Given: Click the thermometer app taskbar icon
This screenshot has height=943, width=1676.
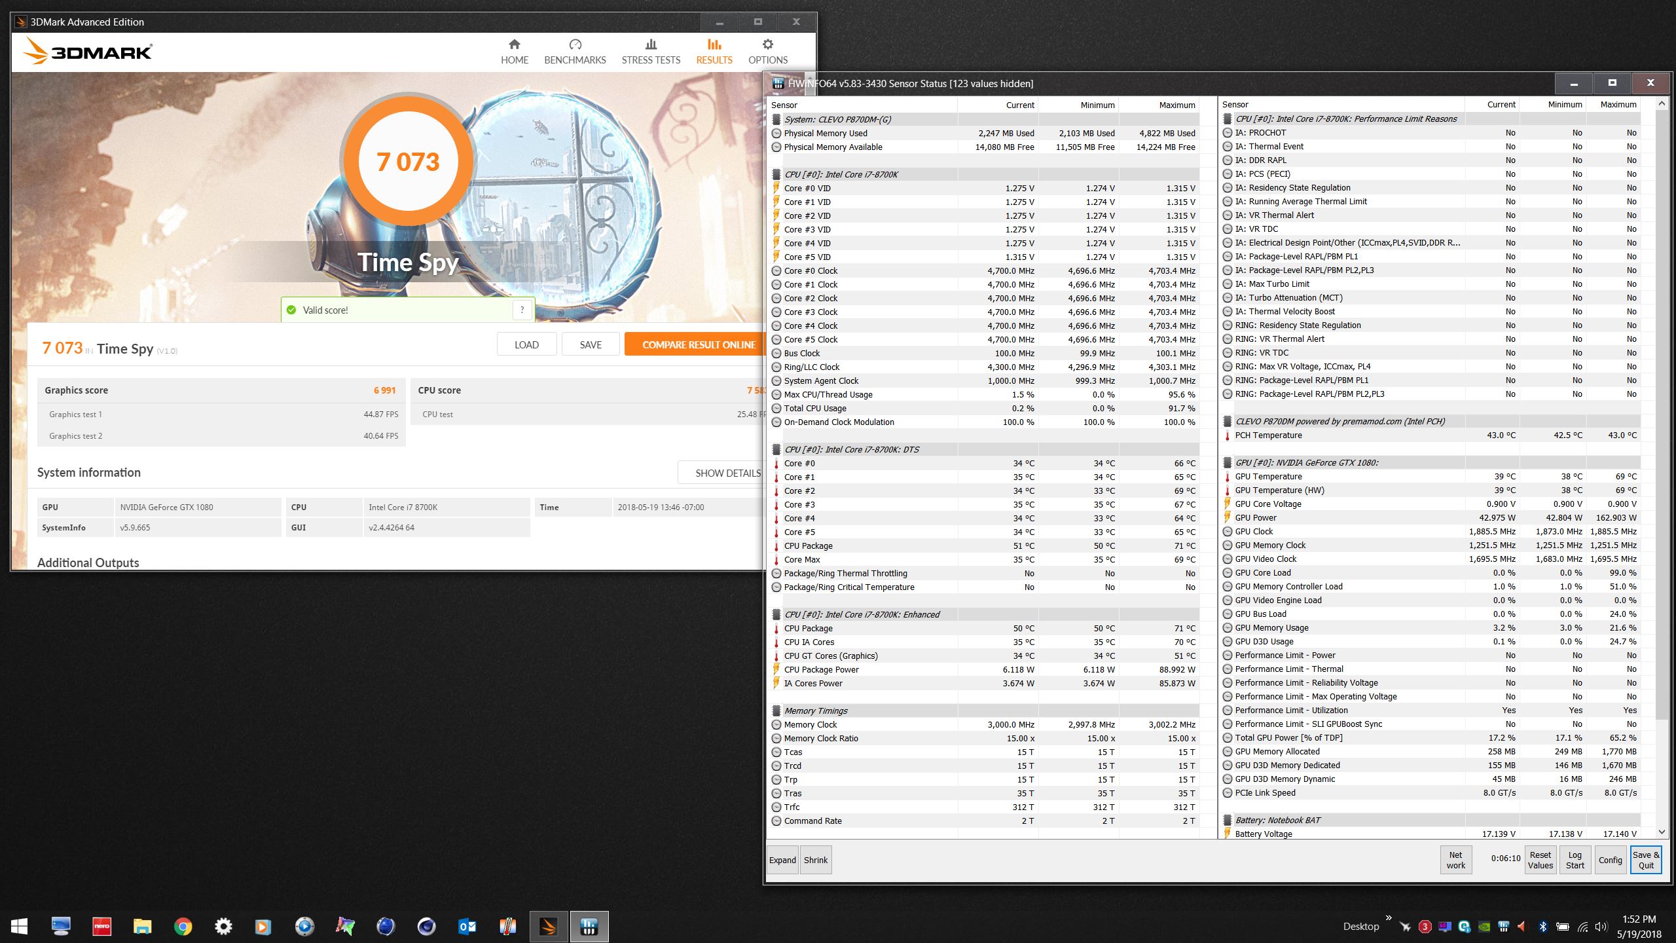Looking at the screenshot, I should click(x=507, y=926).
